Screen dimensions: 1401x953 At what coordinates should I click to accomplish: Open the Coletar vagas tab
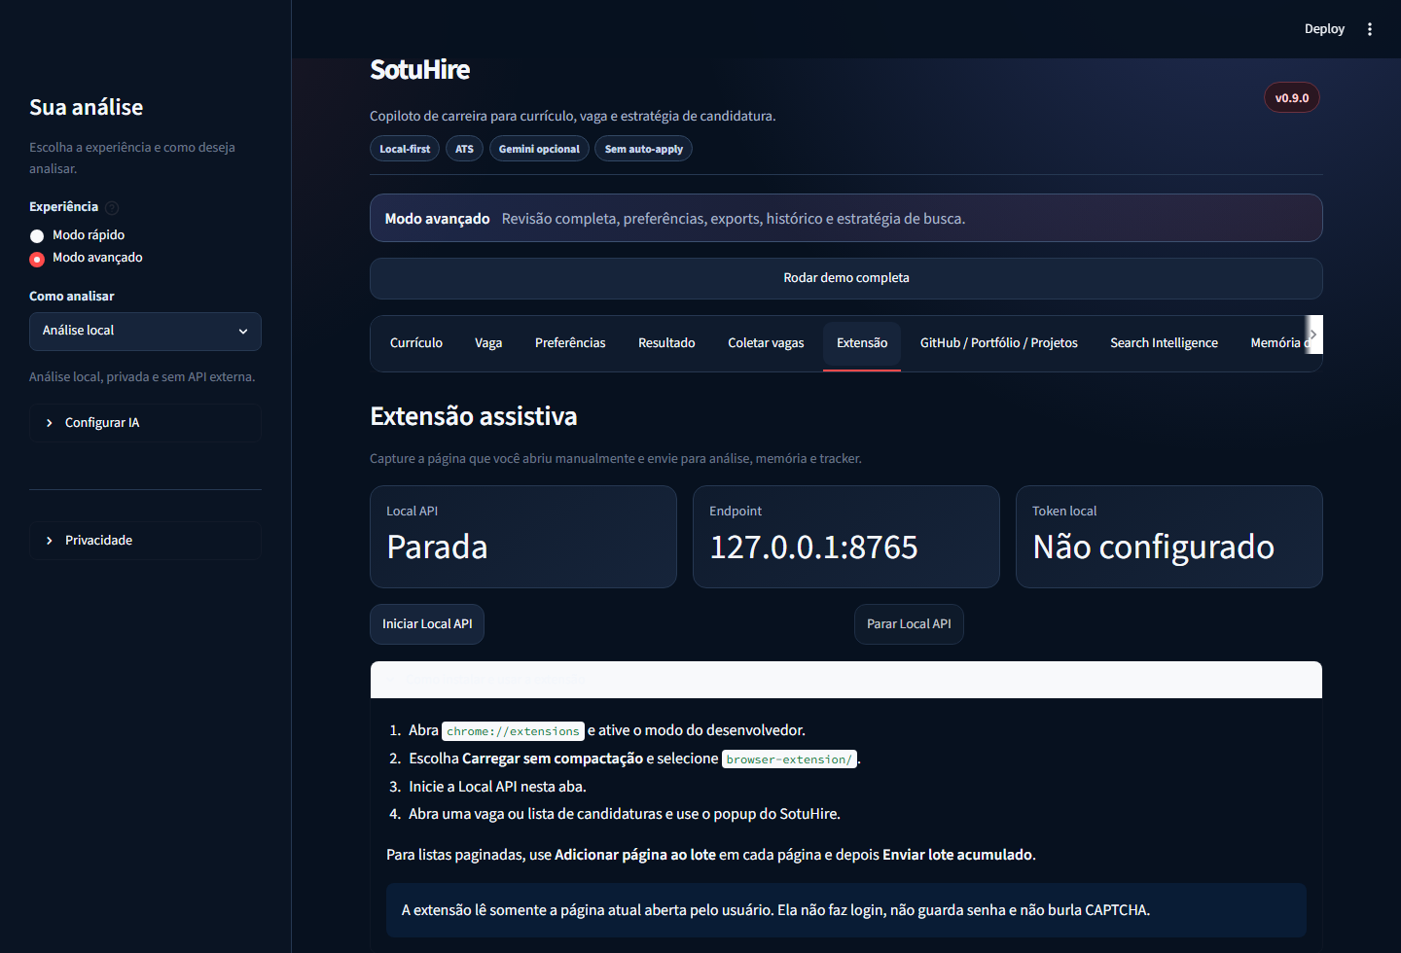click(766, 343)
